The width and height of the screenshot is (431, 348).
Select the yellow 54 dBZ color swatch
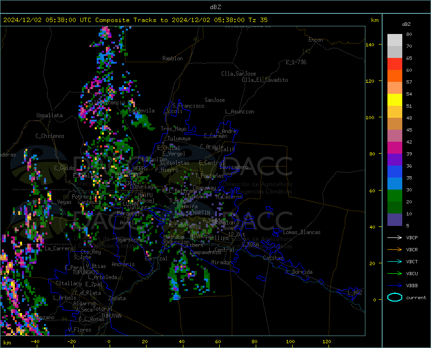[395, 100]
